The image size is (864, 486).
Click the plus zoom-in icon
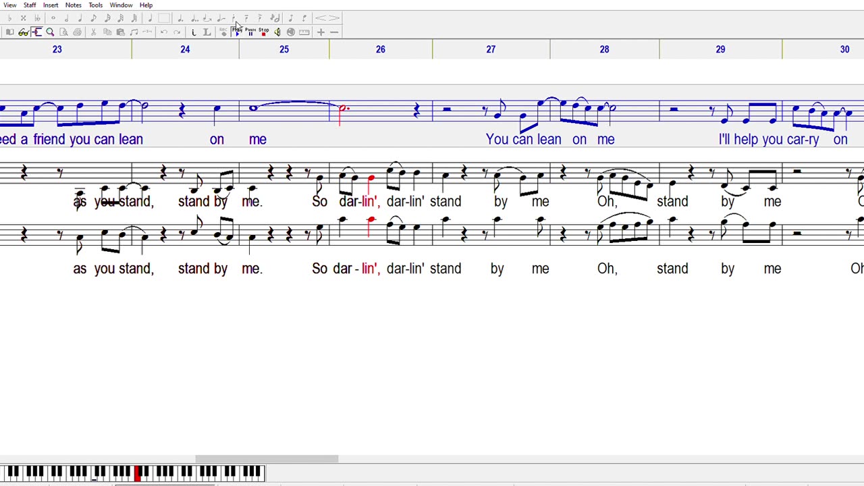coord(321,32)
